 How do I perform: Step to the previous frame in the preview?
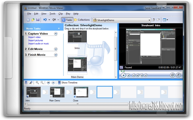point(138,75)
